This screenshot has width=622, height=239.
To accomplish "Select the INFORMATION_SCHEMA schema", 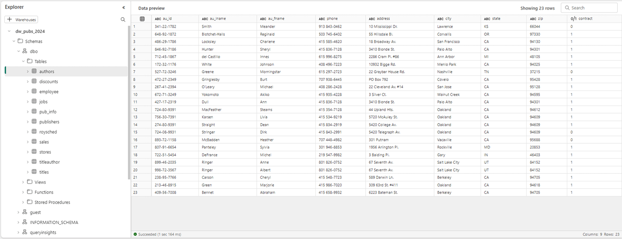I will click(54, 222).
